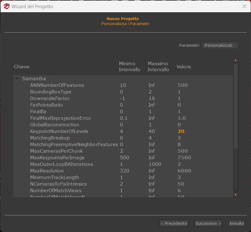Select the FarPointsRatio parameter row
This screenshot has height=232, width=251.
tap(123, 105)
